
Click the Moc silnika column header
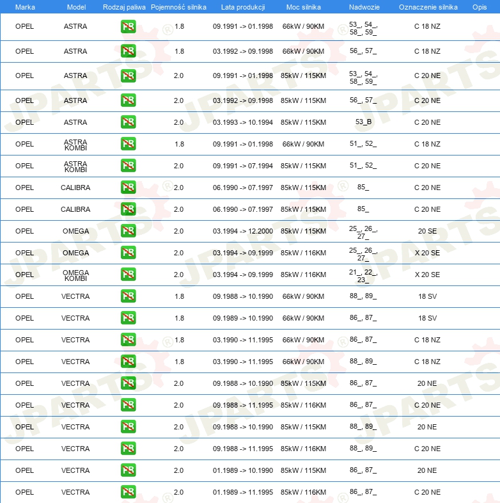(x=303, y=7)
